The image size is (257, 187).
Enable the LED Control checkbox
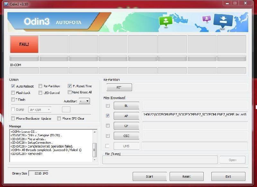click(x=40, y=93)
